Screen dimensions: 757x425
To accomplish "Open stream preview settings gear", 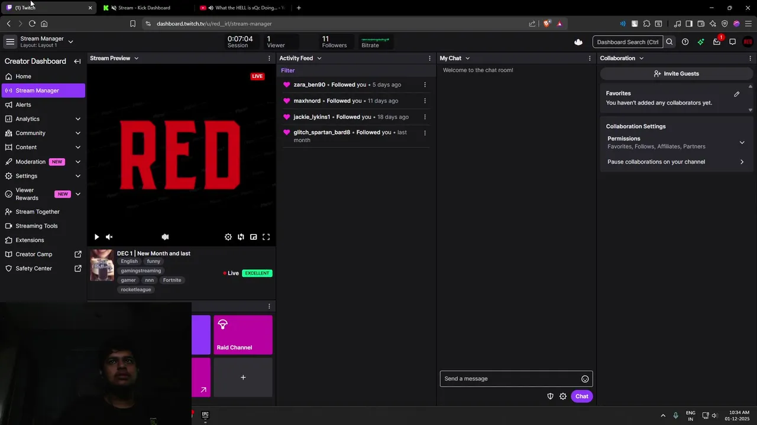I will [228, 237].
